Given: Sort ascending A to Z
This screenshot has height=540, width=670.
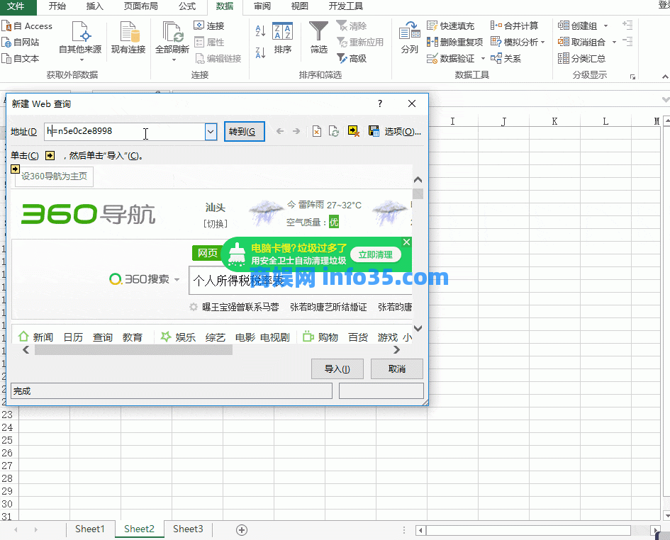Looking at the screenshot, I should [x=260, y=30].
